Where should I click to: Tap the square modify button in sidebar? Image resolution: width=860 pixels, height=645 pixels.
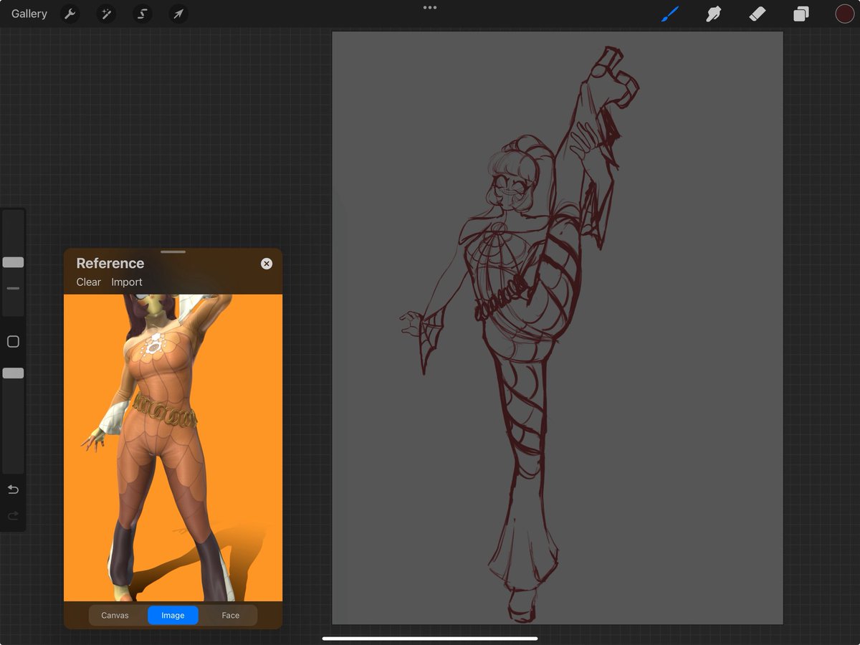tap(13, 342)
